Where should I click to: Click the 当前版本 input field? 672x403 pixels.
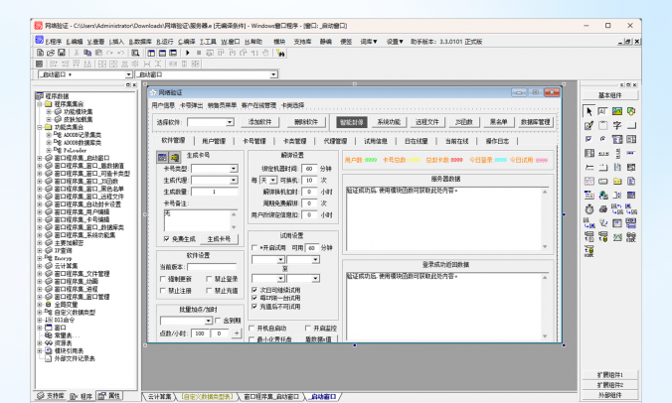pos(212,267)
